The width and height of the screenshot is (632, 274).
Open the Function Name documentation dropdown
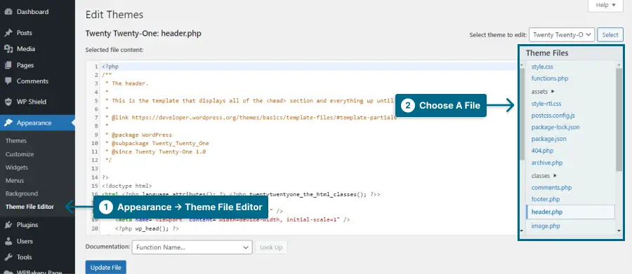(x=192, y=247)
